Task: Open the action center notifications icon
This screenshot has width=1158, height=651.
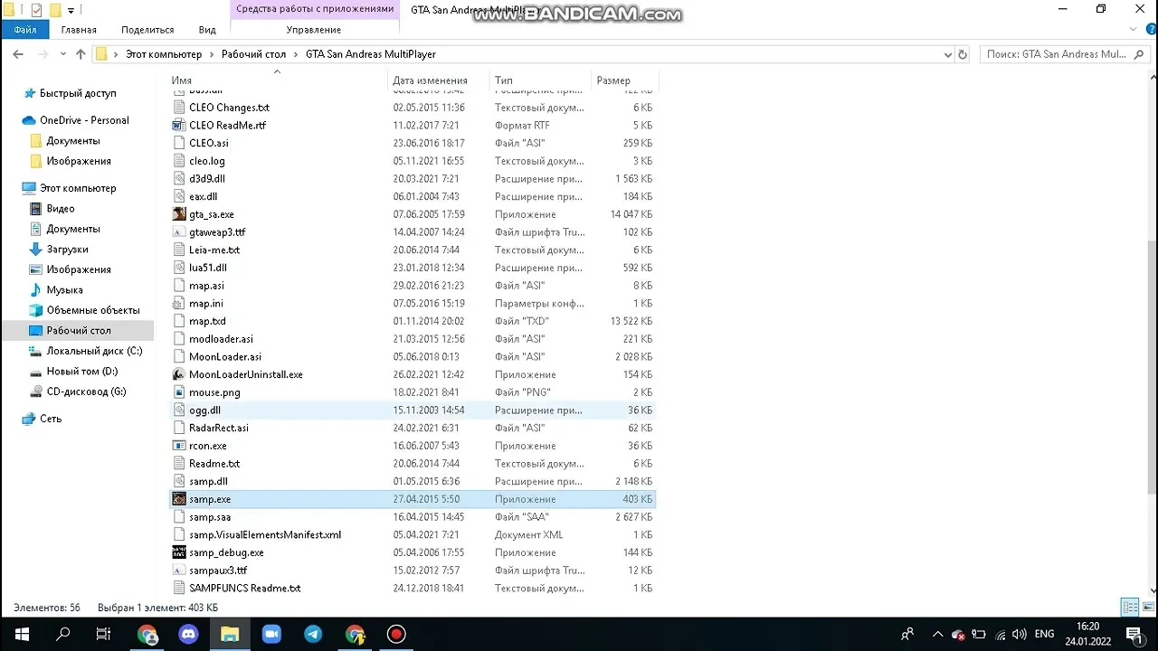Action: tap(1134, 634)
